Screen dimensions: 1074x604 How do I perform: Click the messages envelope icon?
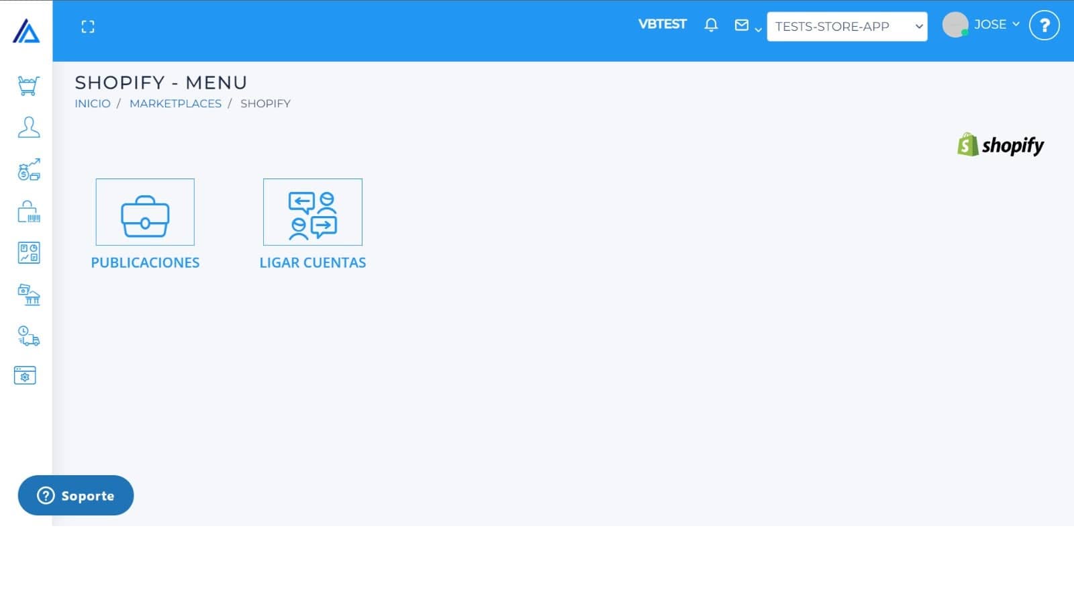[x=741, y=26]
